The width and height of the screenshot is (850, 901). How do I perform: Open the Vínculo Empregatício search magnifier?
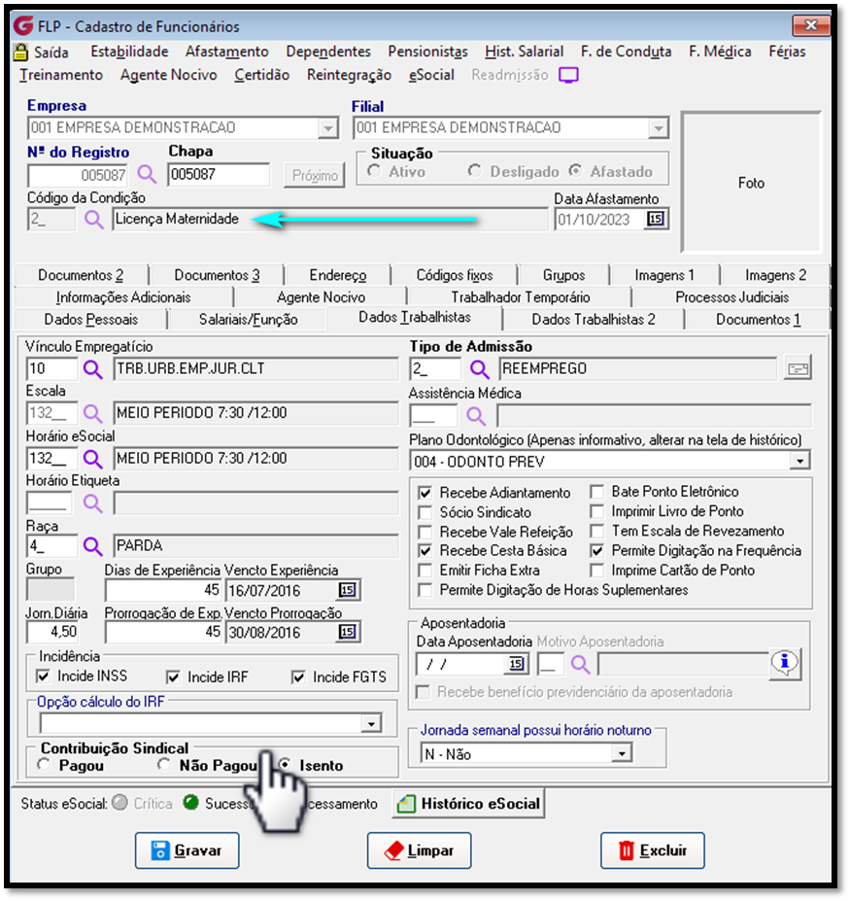(x=93, y=369)
